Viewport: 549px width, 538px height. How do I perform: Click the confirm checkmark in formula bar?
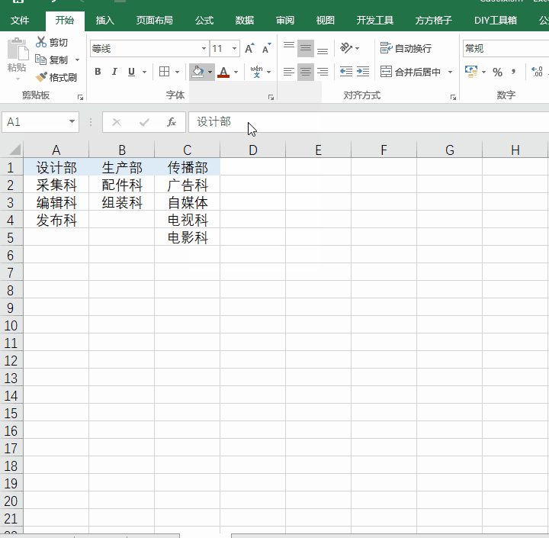click(x=144, y=122)
